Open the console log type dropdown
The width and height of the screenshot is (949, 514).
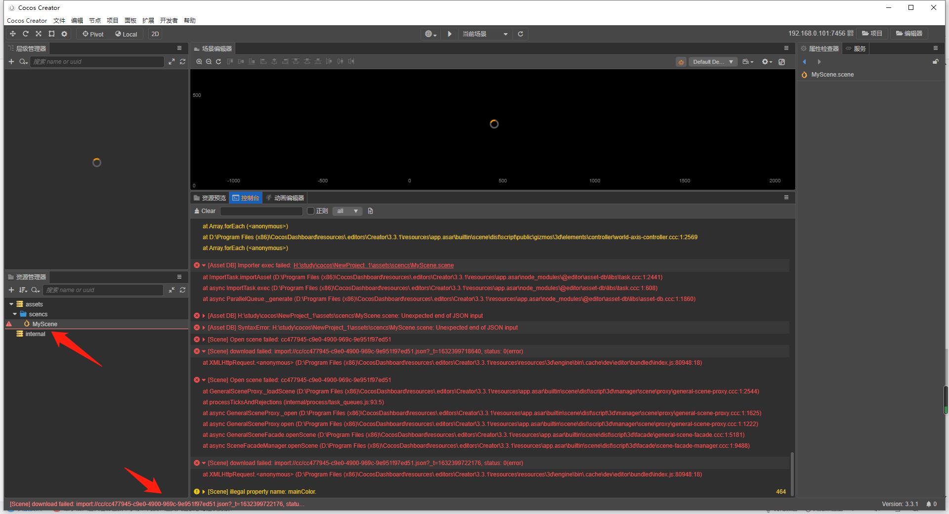pyautogui.click(x=347, y=211)
